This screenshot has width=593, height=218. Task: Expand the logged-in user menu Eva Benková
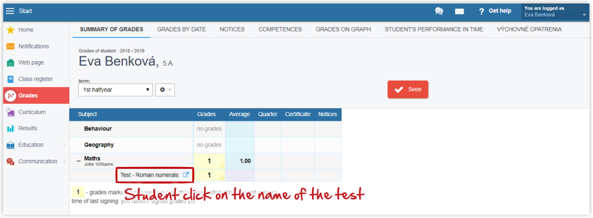coord(555,12)
